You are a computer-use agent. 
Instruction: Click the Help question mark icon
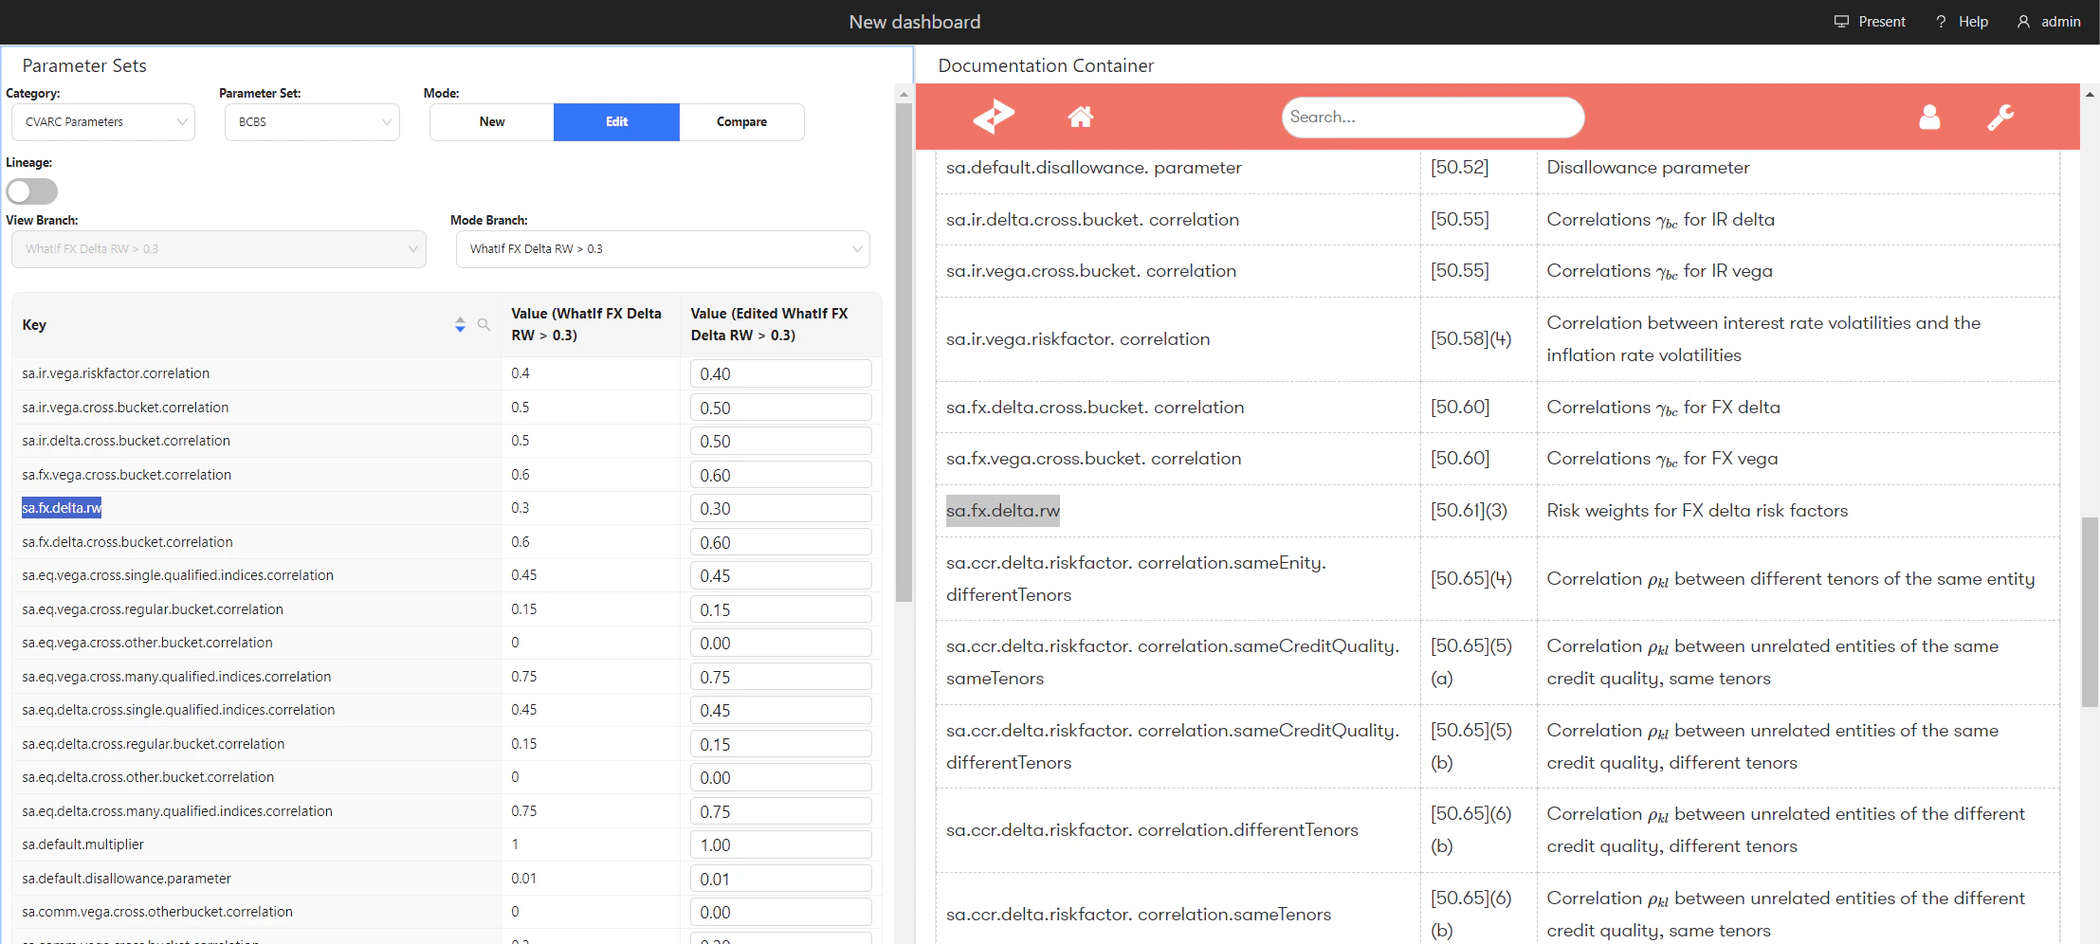coord(1941,21)
